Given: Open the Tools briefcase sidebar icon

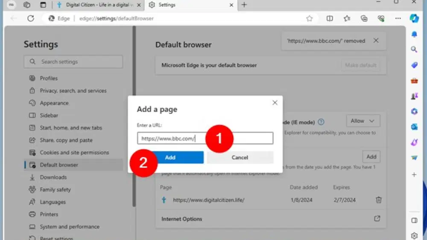Looking at the screenshot, I should click(x=414, y=81).
